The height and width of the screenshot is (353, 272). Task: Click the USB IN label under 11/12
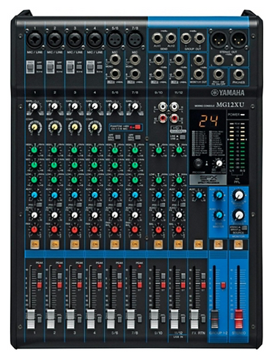(178, 338)
